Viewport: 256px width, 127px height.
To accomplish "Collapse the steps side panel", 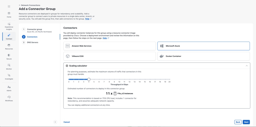I will tap(55, 122).
